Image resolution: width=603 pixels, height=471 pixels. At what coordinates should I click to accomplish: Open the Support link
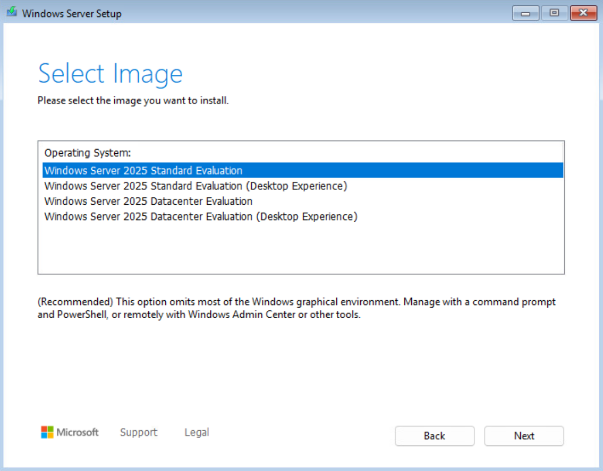tap(139, 432)
